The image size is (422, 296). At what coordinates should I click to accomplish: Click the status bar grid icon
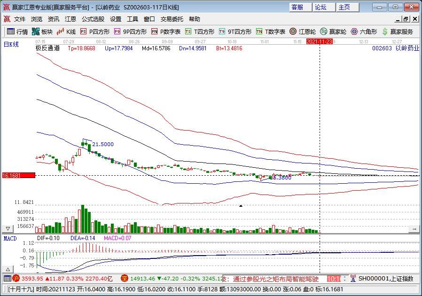click(x=8, y=279)
